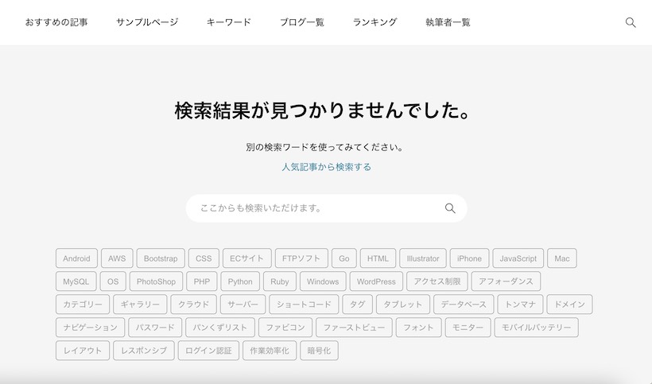Viewport: 652px width, 384px height.
Task: Select the AWS tag
Action: 117,258
